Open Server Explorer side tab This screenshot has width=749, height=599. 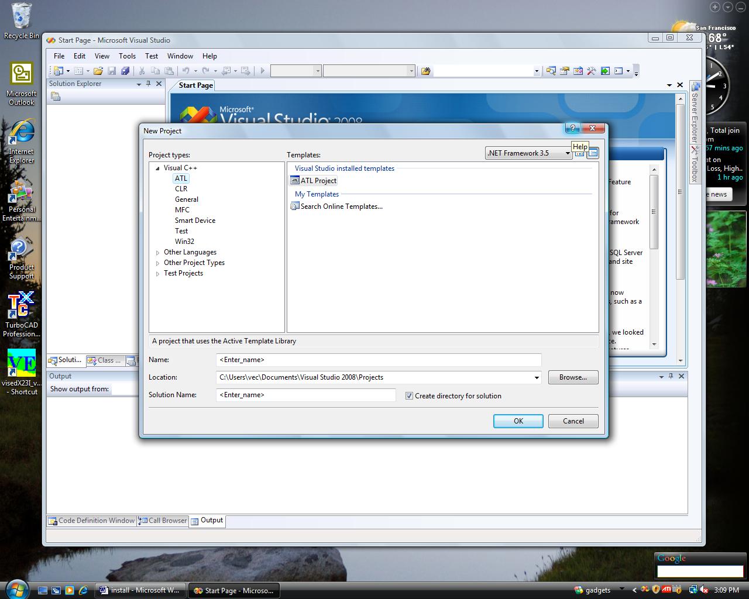[x=695, y=112]
